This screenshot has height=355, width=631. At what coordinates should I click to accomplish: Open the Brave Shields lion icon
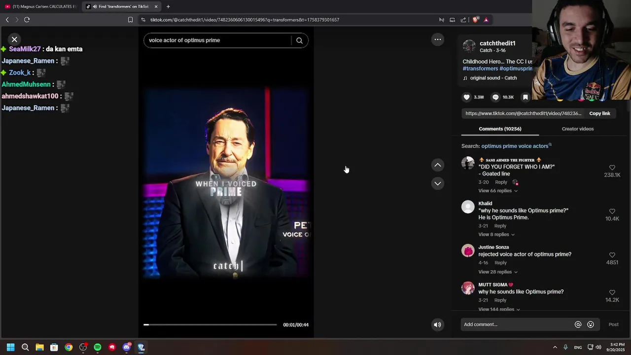(475, 20)
